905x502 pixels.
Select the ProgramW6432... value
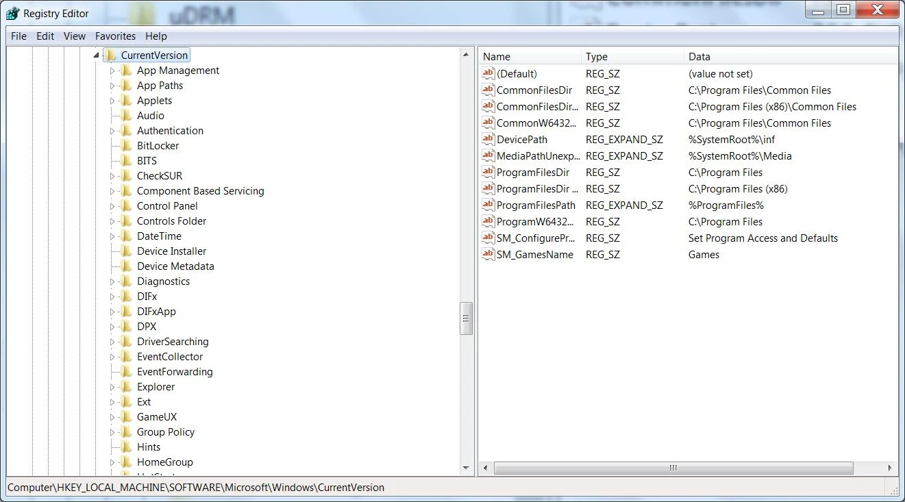[536, 221]
